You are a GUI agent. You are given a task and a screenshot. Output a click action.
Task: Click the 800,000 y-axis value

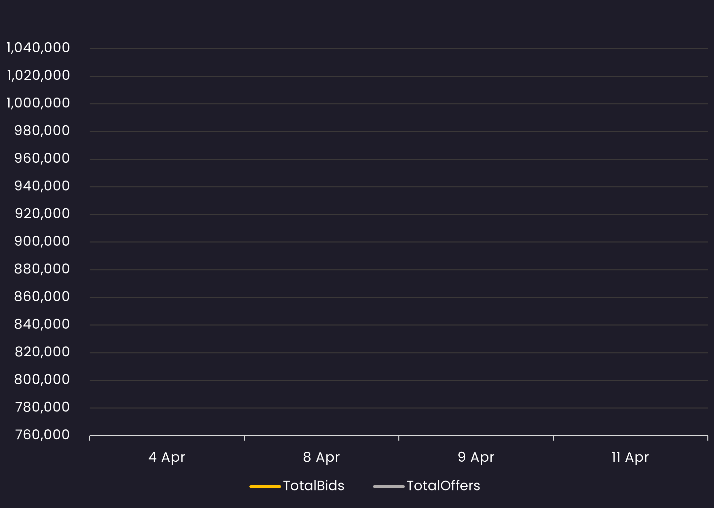coord(42,380)
